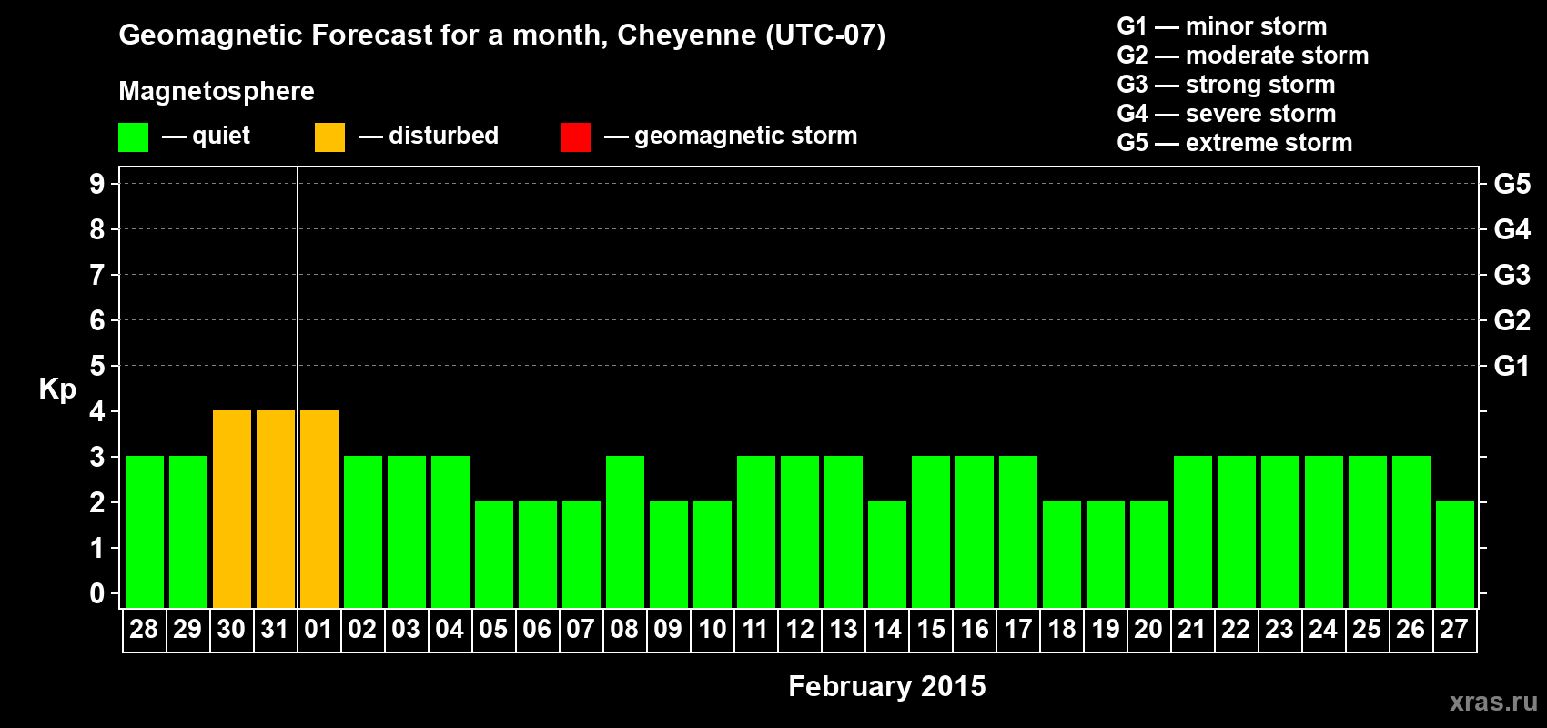
Task: Click date label 15 on the axis
Action: click(x=930, y=629)
